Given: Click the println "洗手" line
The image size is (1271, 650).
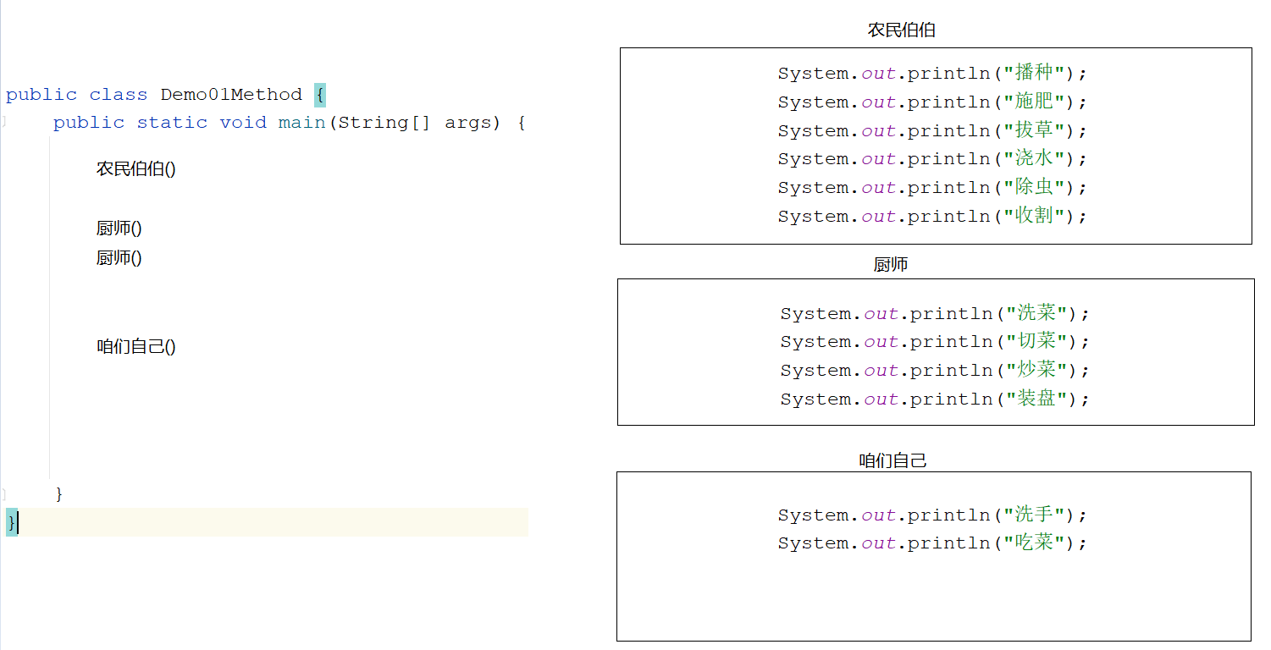Looking at the screenshot, I should pos(931,515).
